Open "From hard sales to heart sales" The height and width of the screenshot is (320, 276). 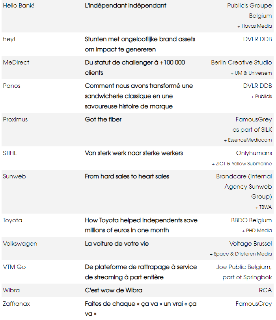coord(127,176)
